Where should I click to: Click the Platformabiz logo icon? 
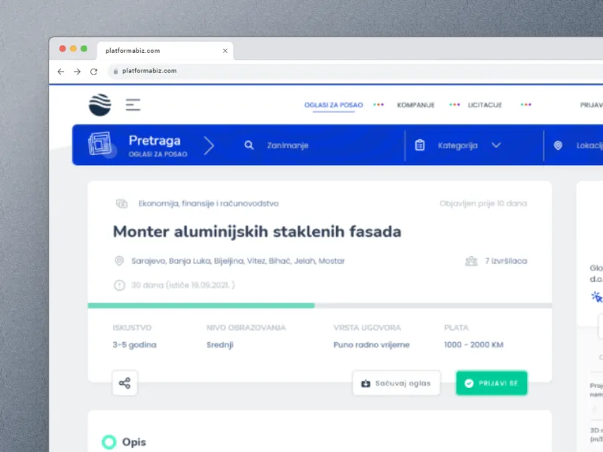tap(100, 105)
